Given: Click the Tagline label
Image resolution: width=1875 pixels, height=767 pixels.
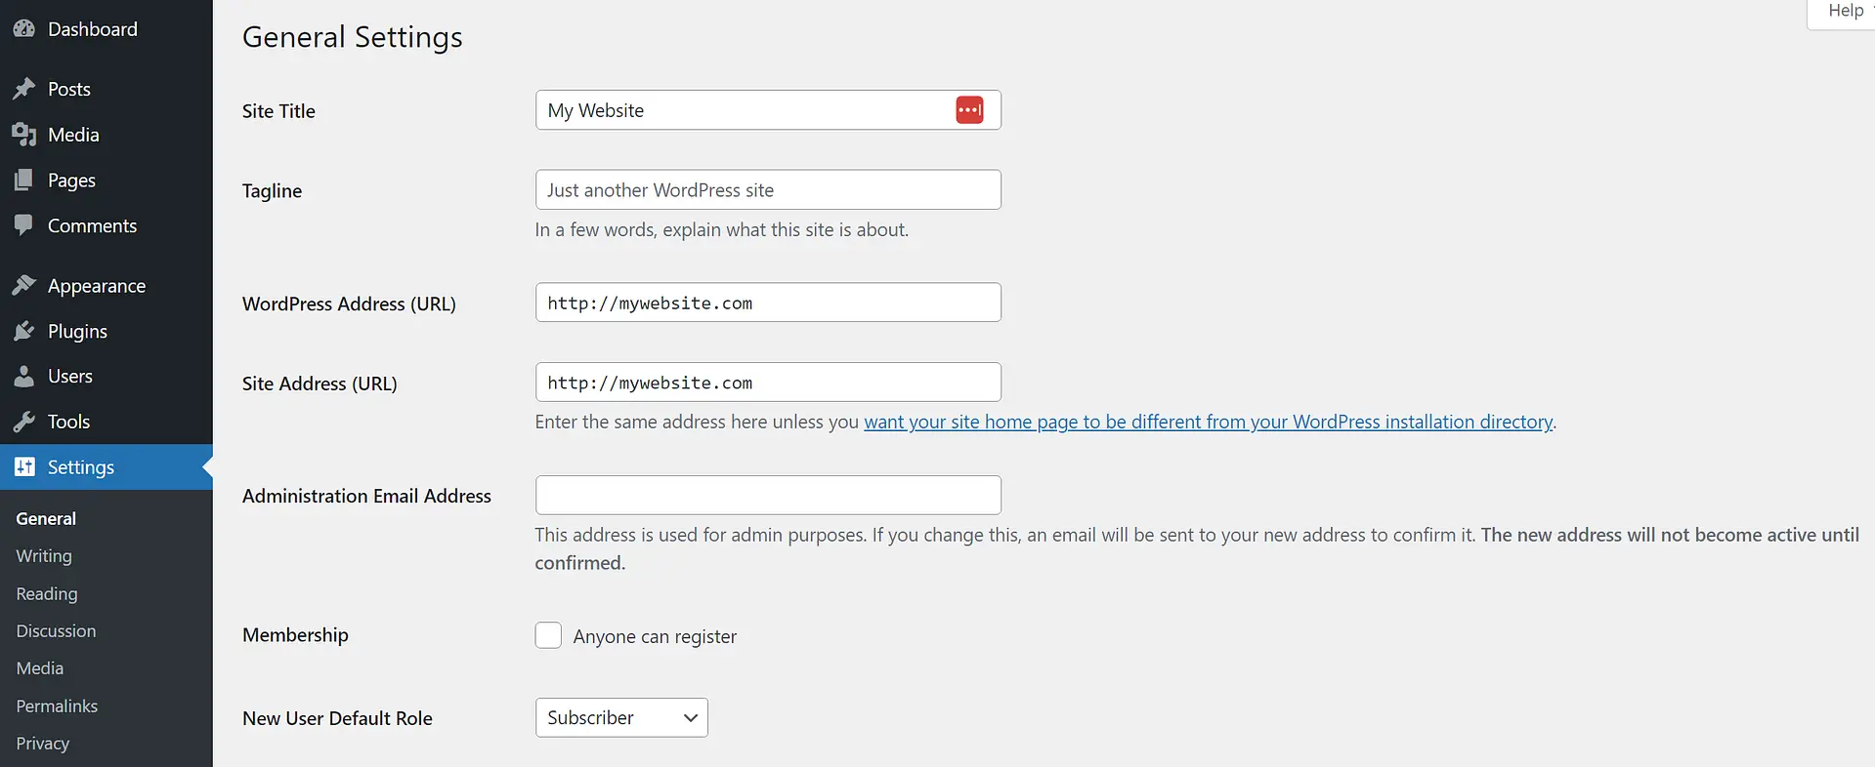Looking at the screenshot, I should point(272,191).
